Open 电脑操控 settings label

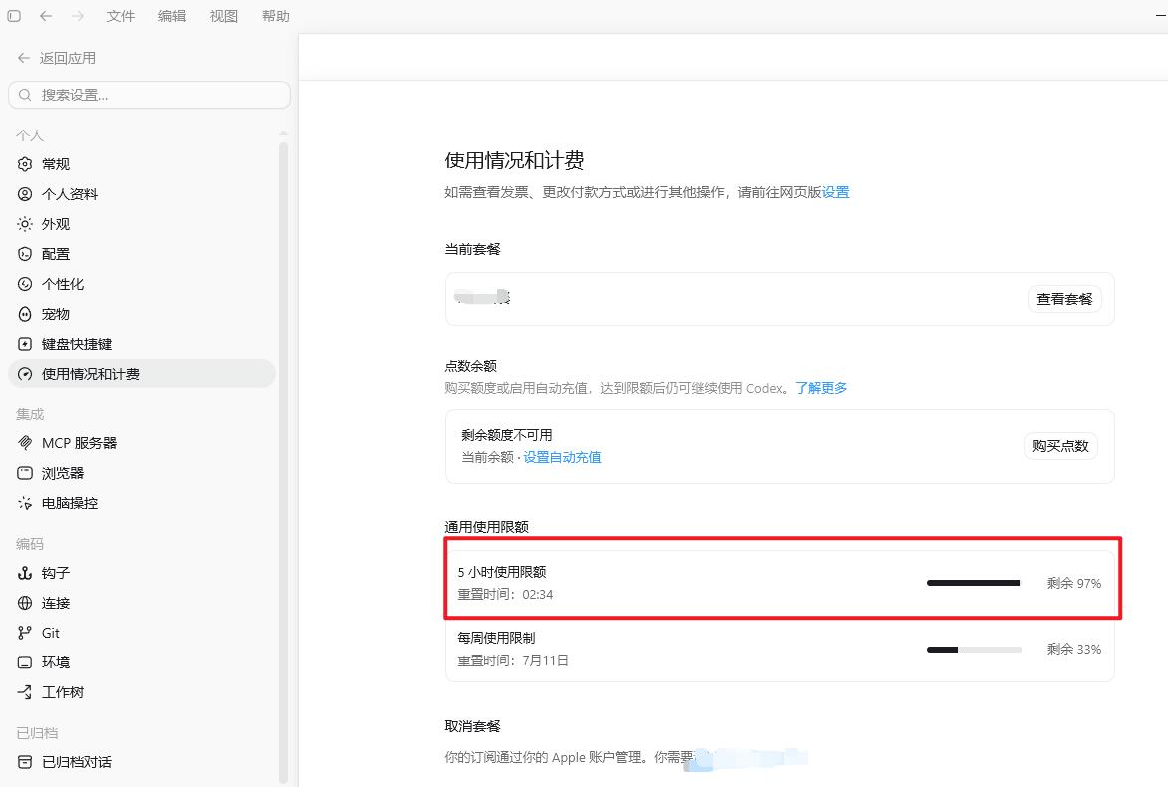point(70,503)
